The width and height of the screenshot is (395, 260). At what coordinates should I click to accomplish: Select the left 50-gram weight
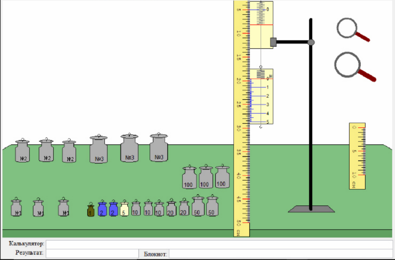pos(198,206)
